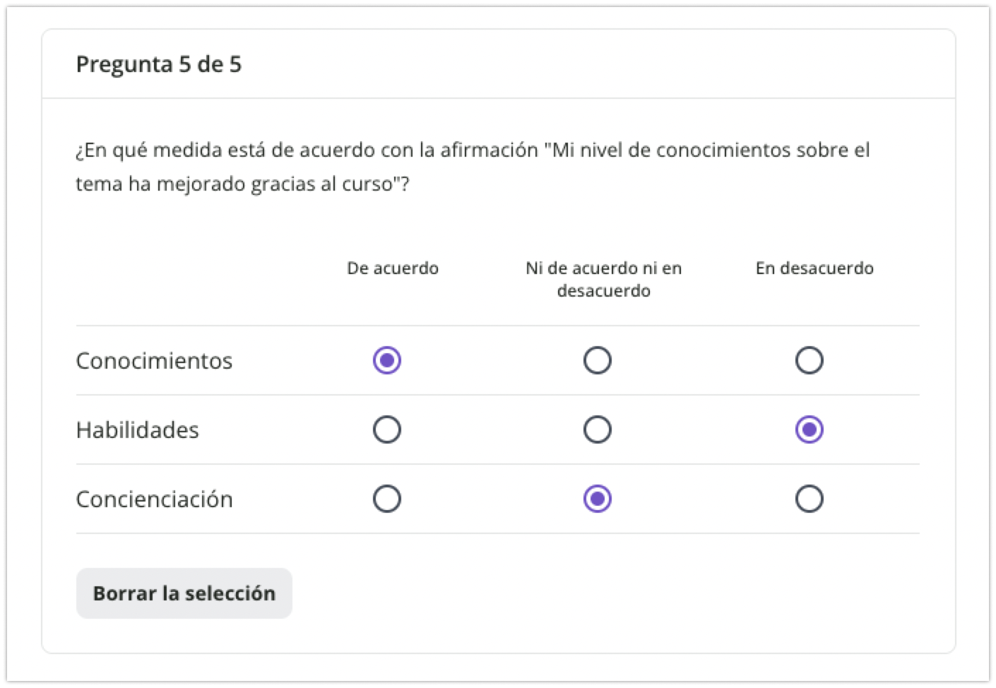Click the survey question text
The height and width of the screenshot is (688, 996).
click(x=473, y=167)
